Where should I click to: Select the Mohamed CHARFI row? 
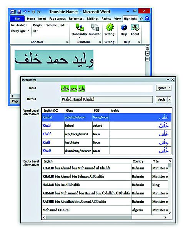(x=105, y=210)
